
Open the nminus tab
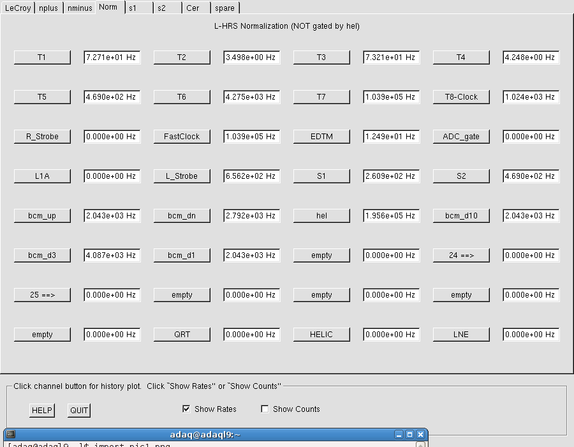pyautogui.click(x=80, y=8)
